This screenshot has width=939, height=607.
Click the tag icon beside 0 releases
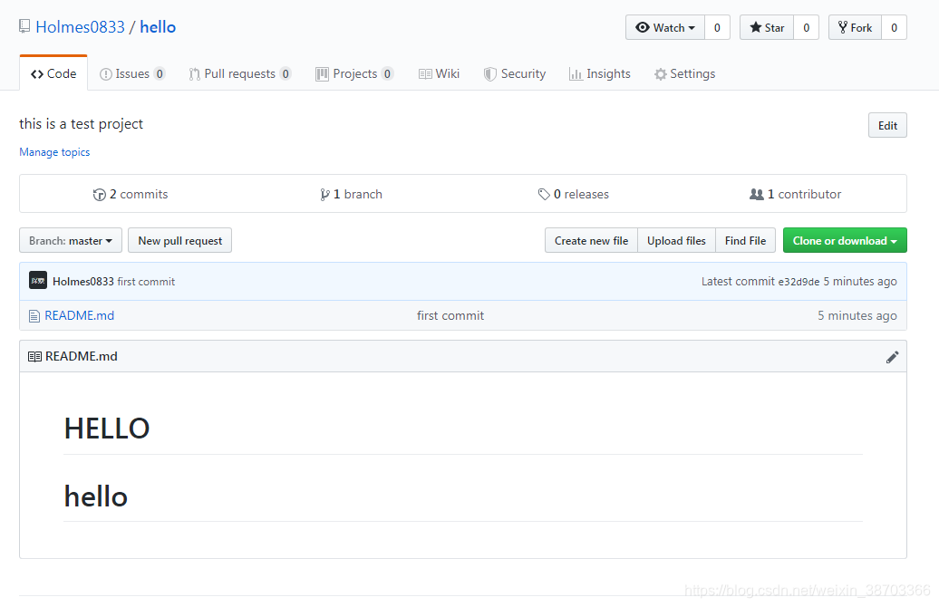click(544, 195)
